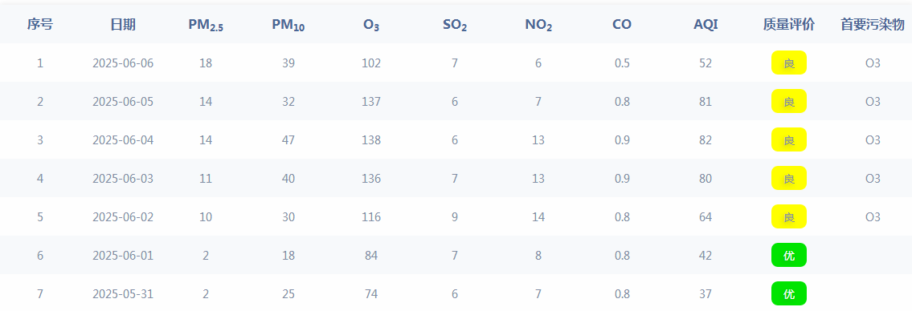Click O3 value 138 in row 3
This screenshot has width=912, height=311.
(x=371, y=139)
